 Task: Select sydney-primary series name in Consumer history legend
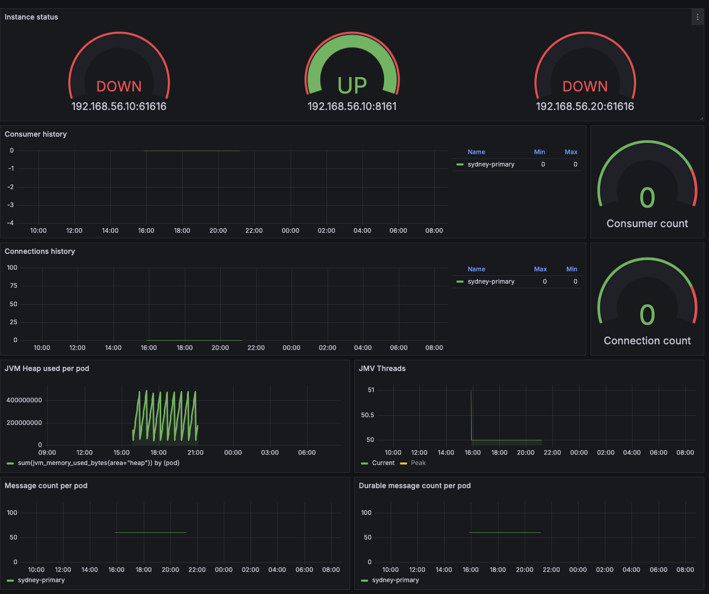tap(491, 164)
